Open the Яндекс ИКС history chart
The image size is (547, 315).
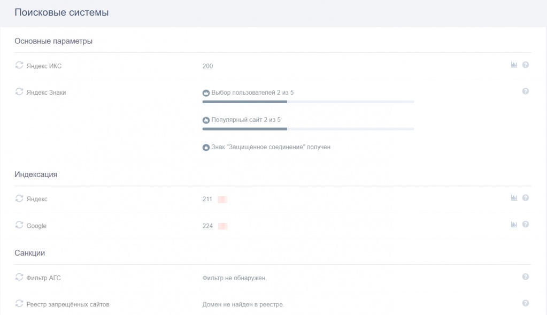click(x=514, y=65)
